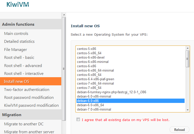Screen dimensions: 194x134
Task: Open KiwiVM password modification
Action: [31, 105]
